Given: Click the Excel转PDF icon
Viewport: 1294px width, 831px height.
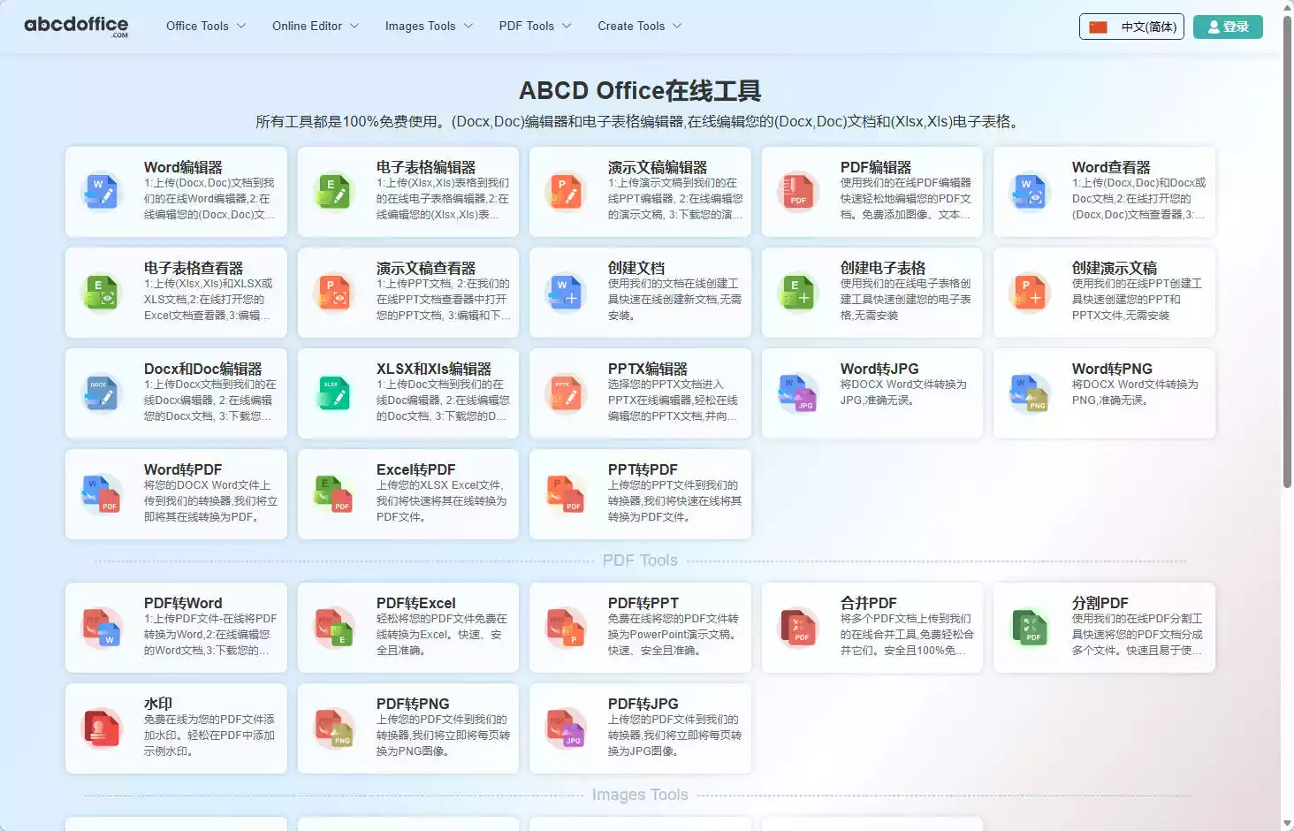Looking at the screenshot, I should [x=334, y=494].
